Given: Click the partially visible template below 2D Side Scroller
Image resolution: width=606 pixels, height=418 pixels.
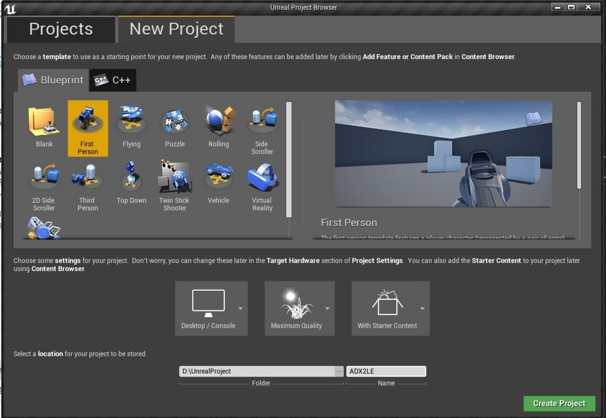Looking at the screenshot, I should click(44, 228).
